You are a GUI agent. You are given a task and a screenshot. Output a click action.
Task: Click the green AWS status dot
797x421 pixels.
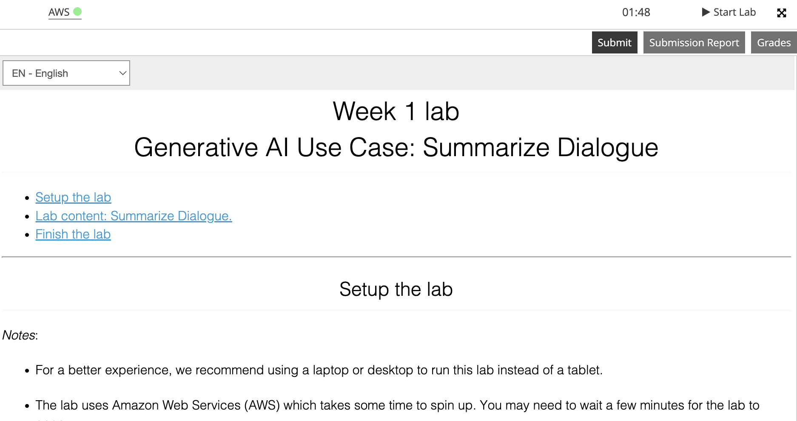click(77, 11)
